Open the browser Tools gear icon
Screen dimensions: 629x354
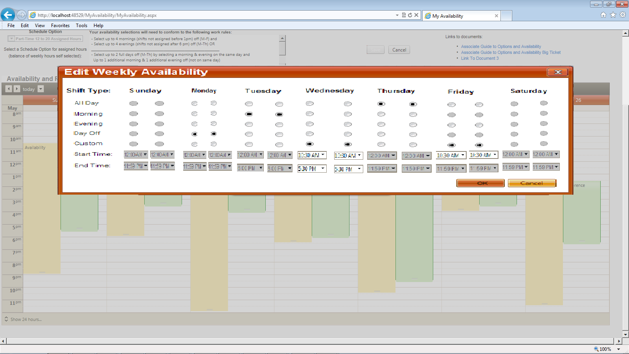pos(623,15)
